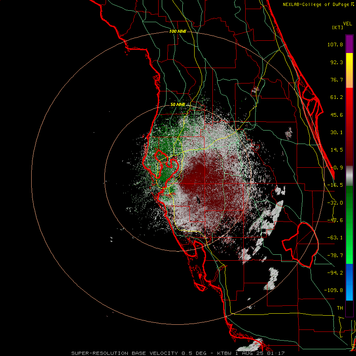Image resolution: width=356 pixels, height=356 pixels.
Task: Click the NEXLAB-College of DuPage label
Action: (318, 4)
